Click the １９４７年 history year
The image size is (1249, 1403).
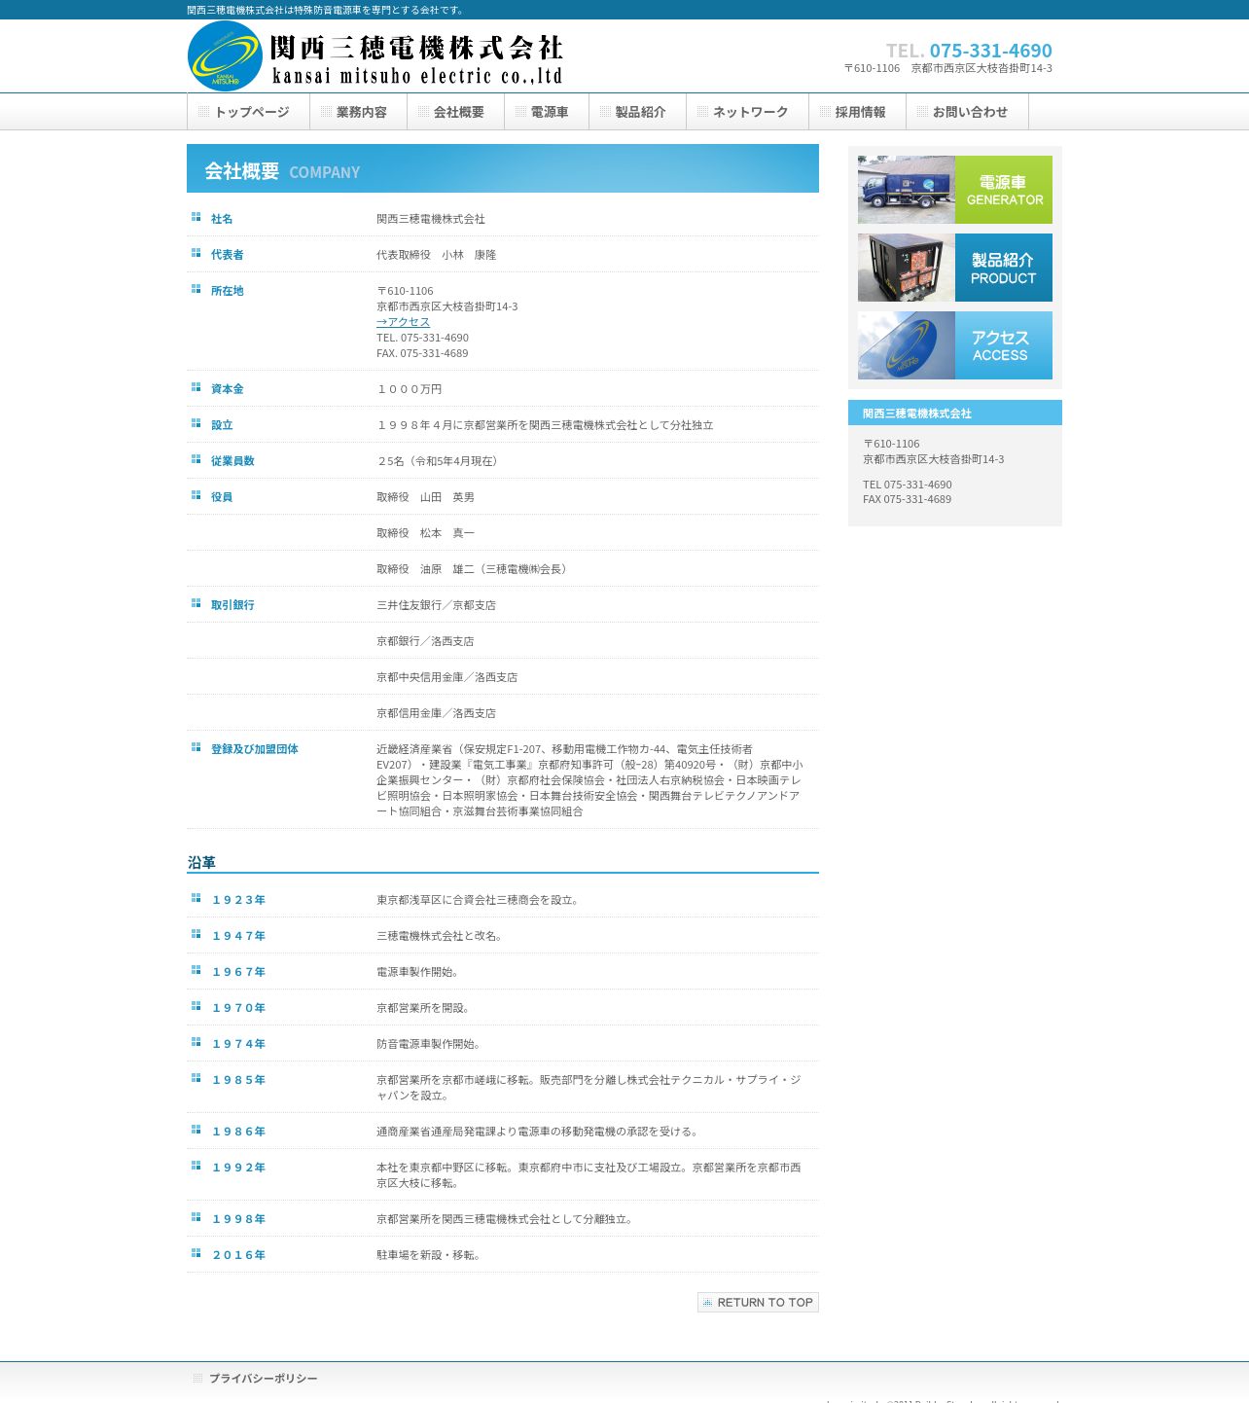click(x=238, y=936)
